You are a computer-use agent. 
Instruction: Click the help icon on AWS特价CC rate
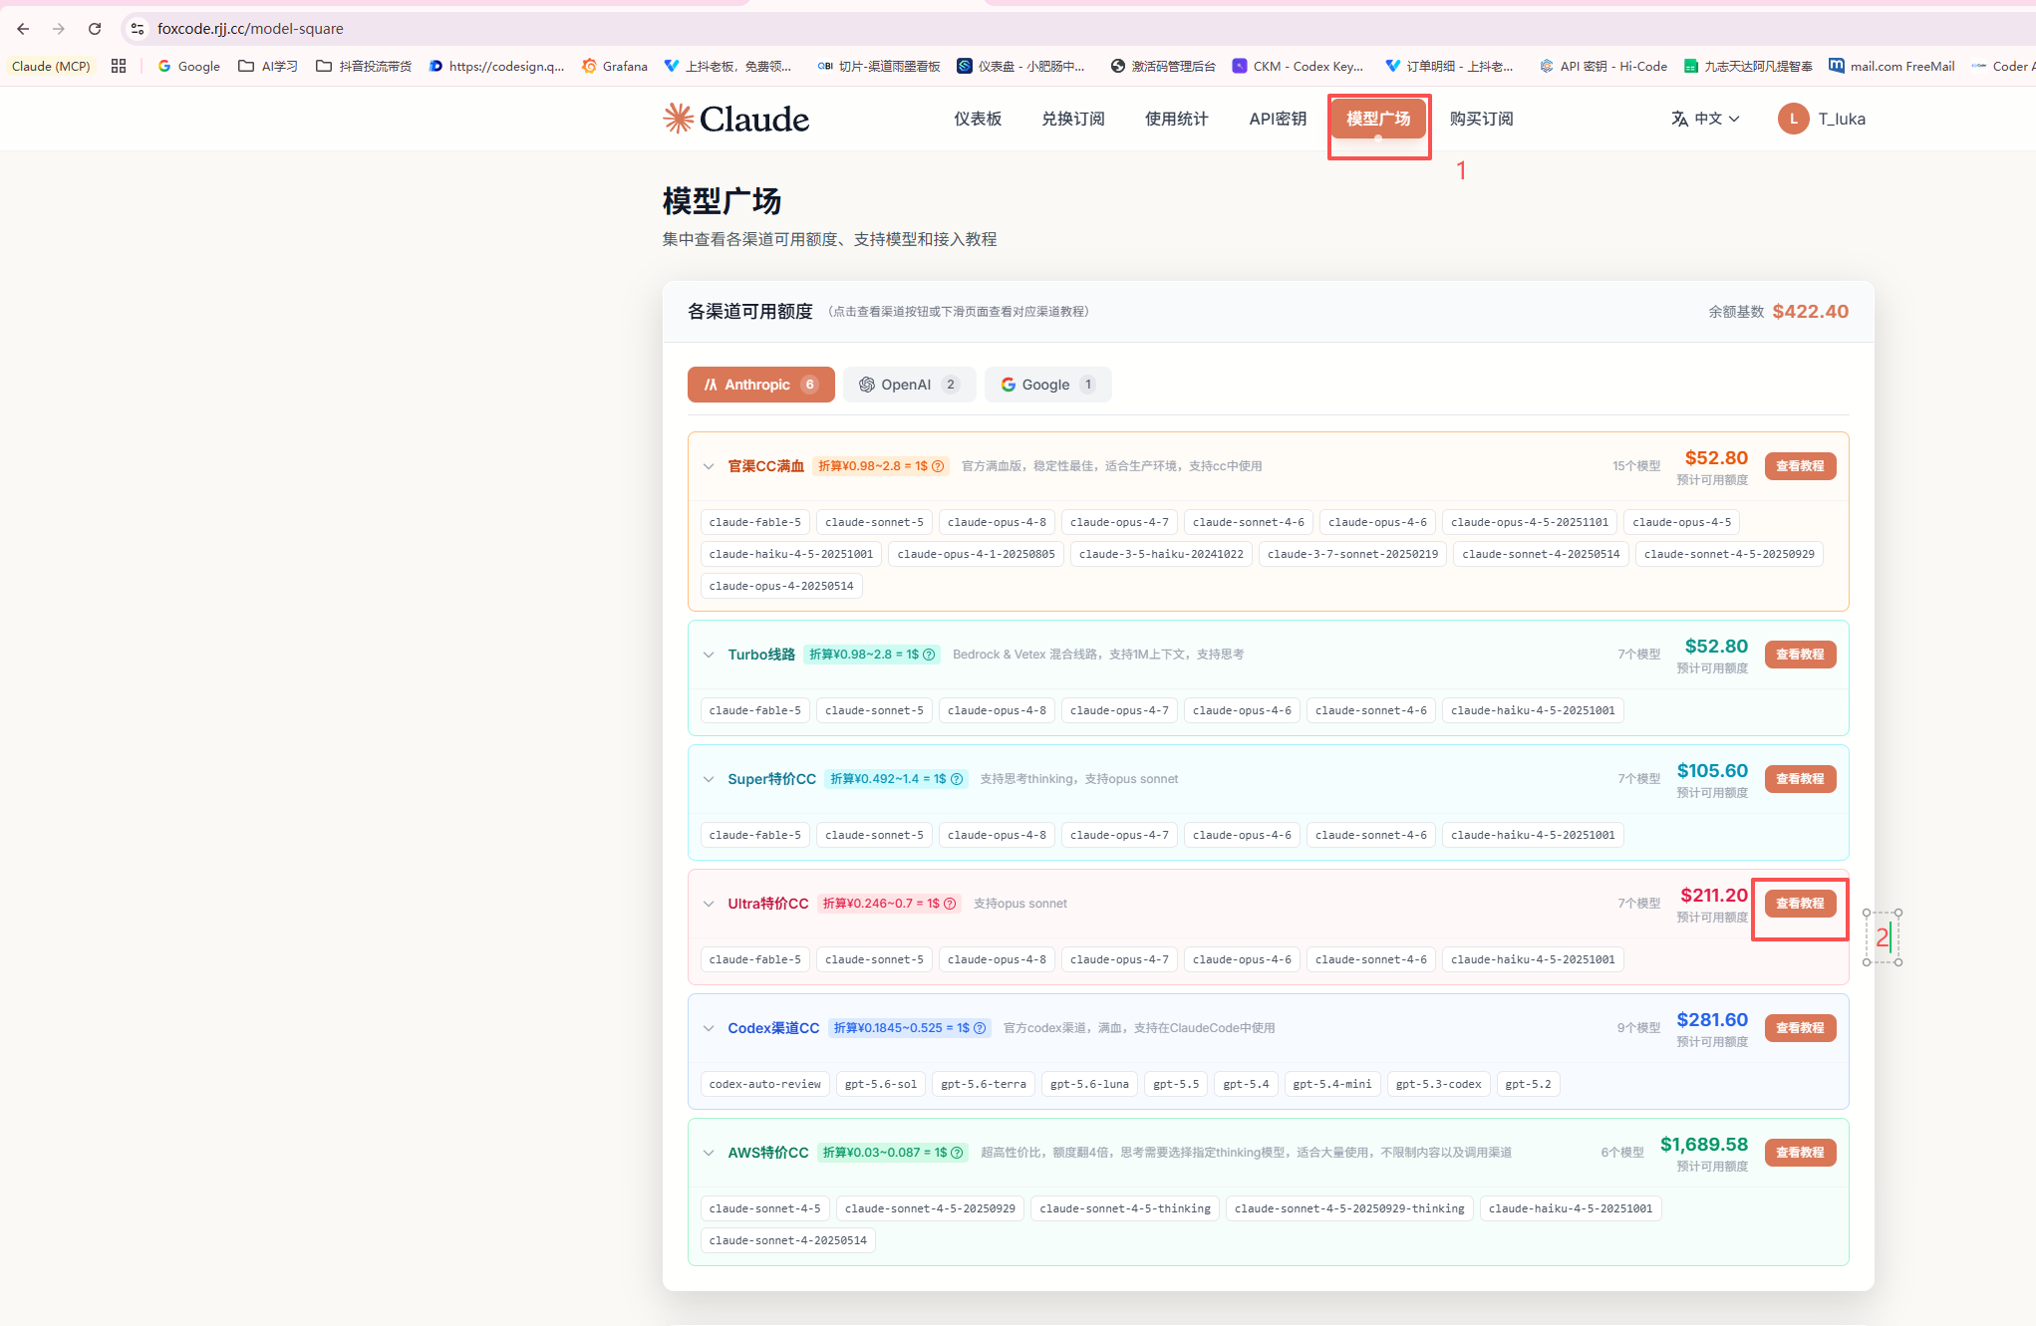(957, 1153)
